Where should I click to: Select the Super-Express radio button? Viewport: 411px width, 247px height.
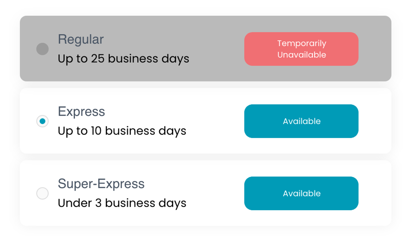(x=42, y=193)
